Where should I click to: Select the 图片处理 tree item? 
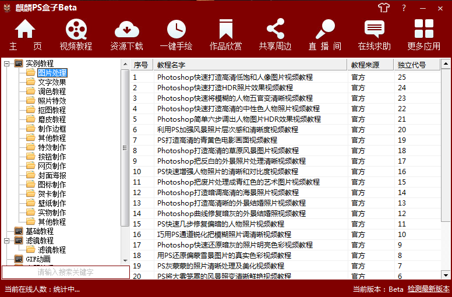52,73
